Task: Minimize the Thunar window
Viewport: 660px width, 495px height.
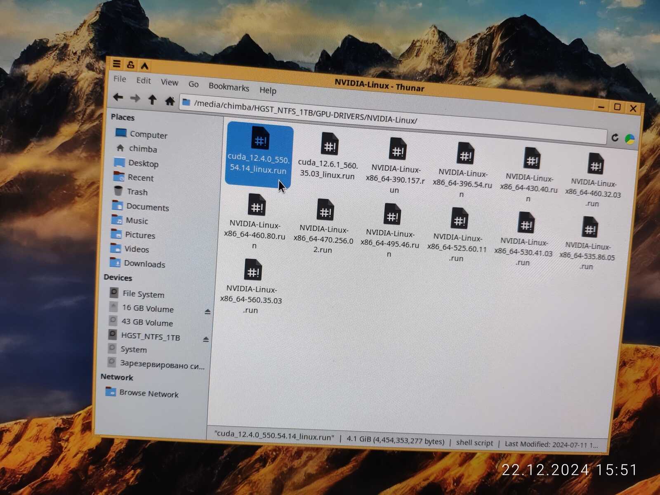Action: click(x=601, y=107)
